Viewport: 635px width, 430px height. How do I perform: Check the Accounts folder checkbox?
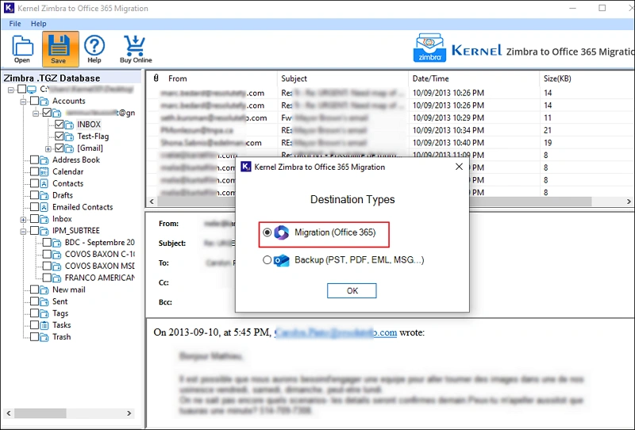coord(34,101)
